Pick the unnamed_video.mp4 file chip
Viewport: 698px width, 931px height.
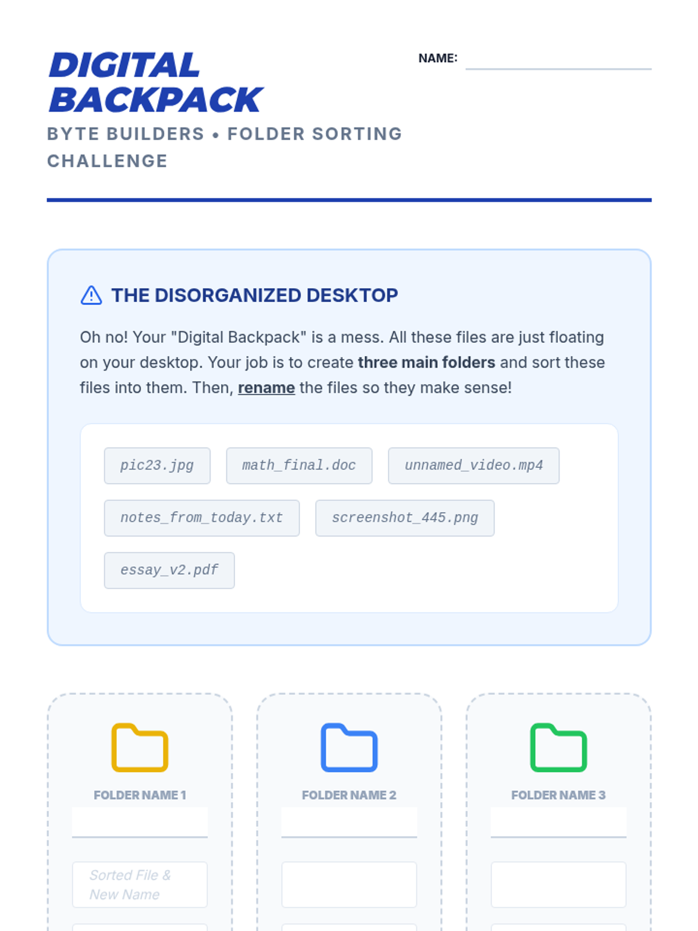[473, 465]
